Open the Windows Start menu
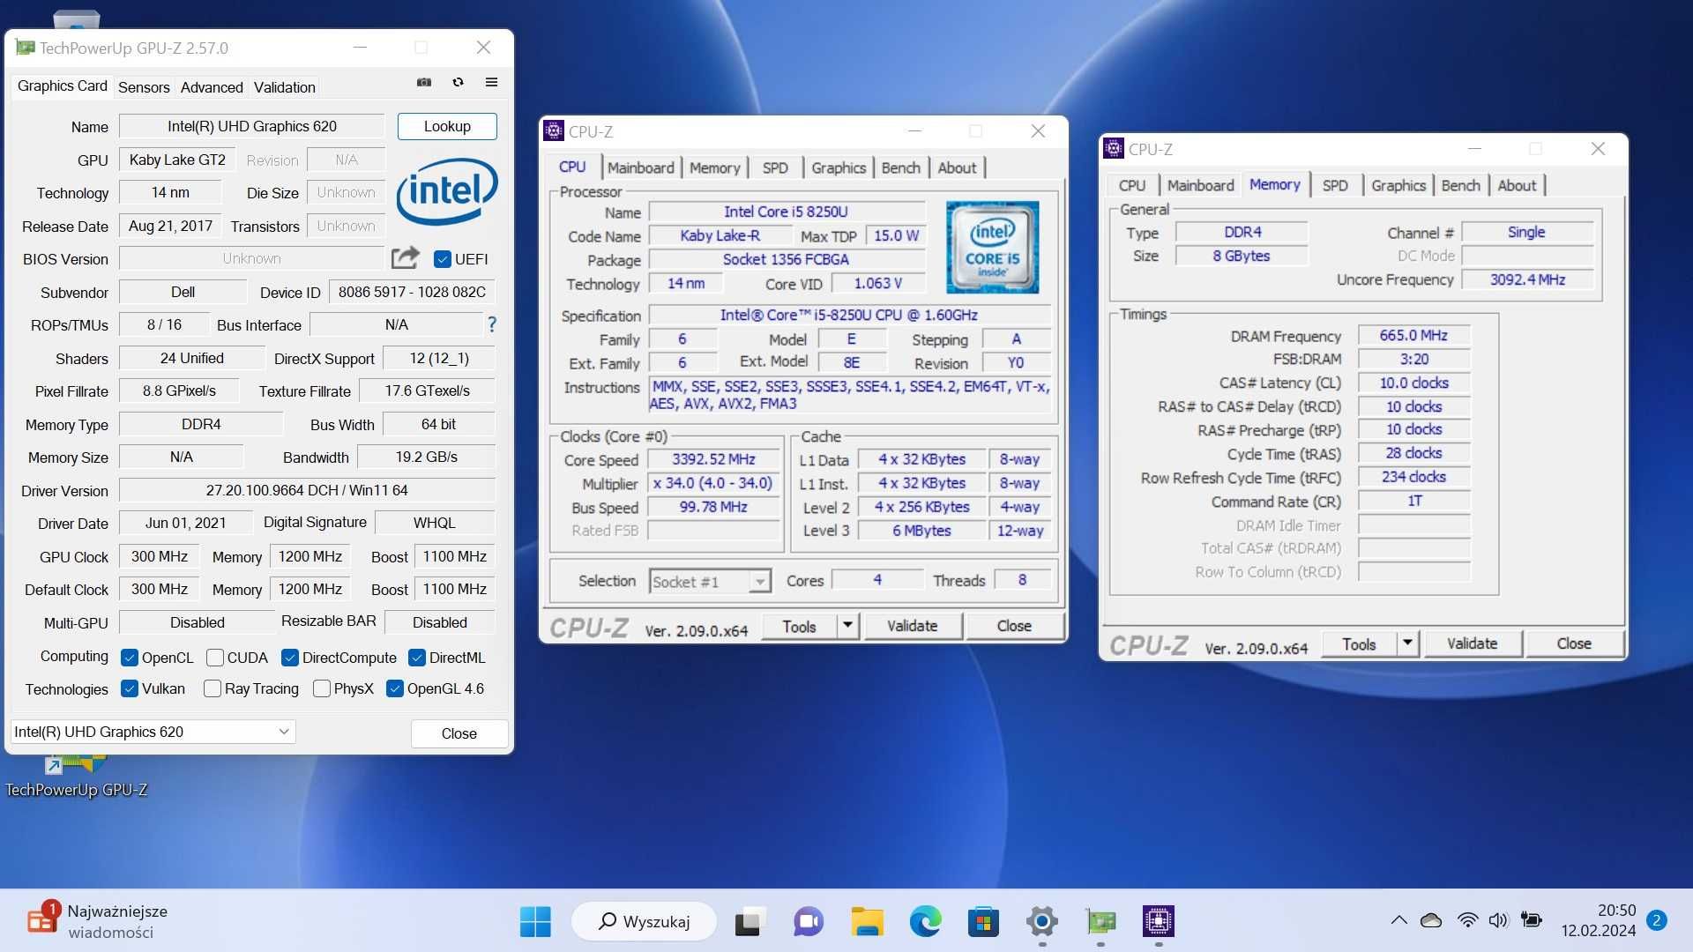Screen dimensions: 1693x952 coord(535,922)
